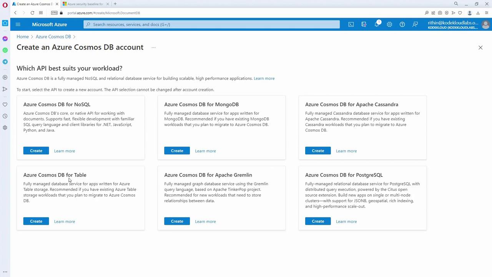Open Opera sidebar Player icon

[5, 77]
